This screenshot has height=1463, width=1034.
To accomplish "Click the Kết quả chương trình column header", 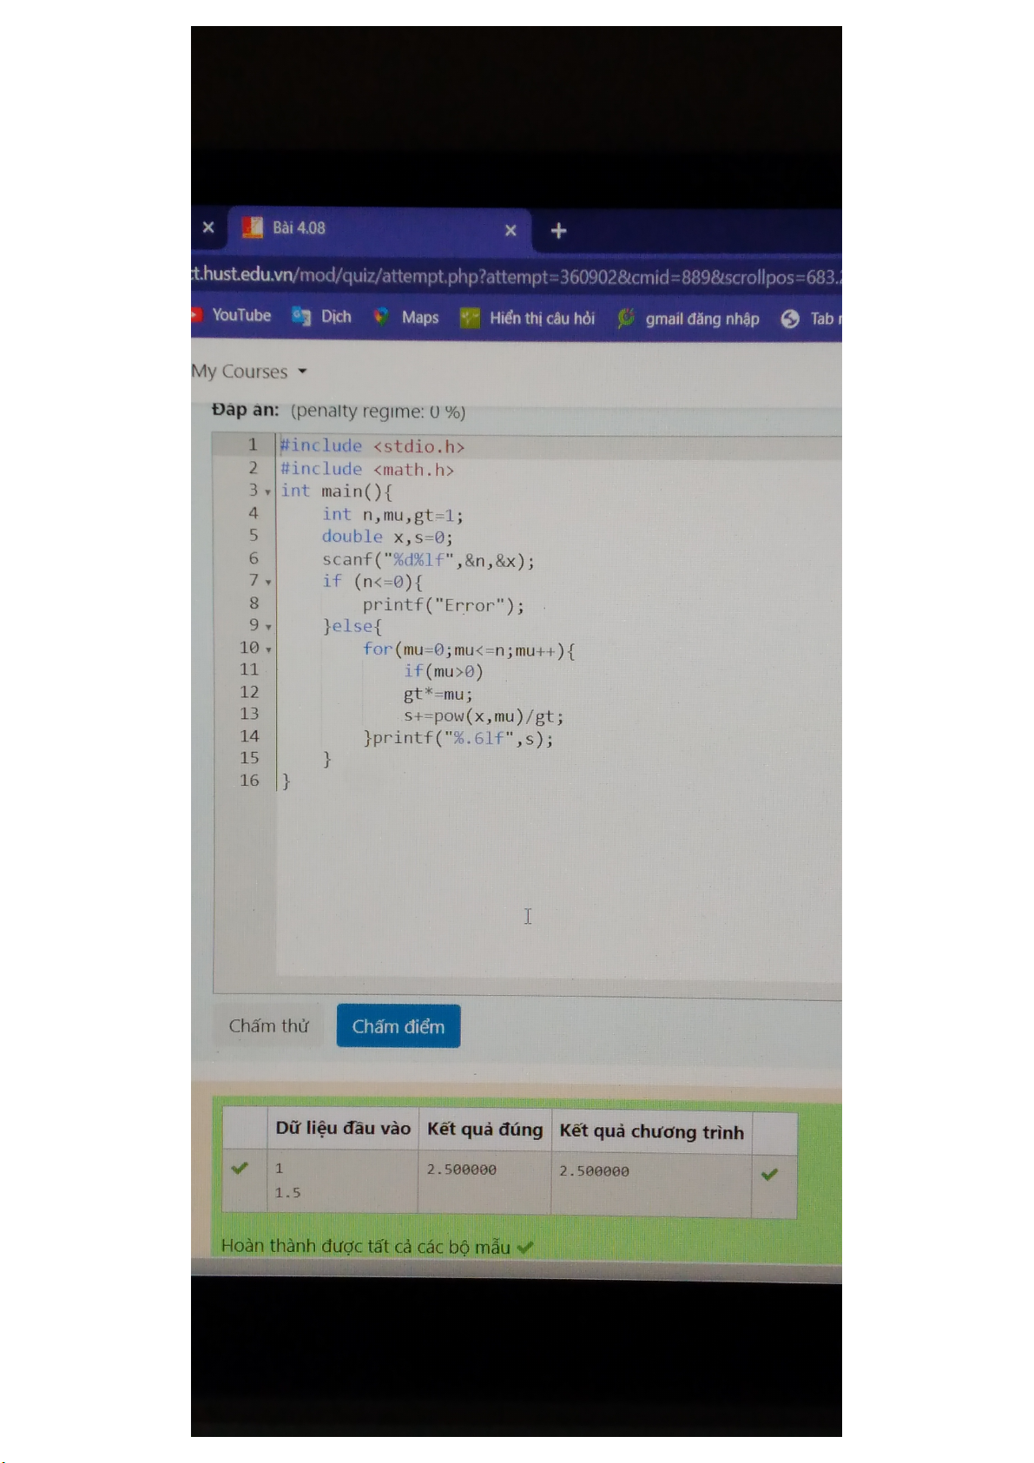I will coord(651,1131).
